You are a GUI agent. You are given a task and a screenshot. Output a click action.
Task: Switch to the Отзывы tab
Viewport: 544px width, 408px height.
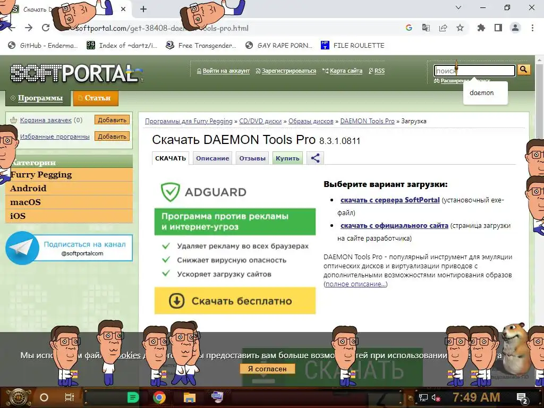[x=252, y=158]
